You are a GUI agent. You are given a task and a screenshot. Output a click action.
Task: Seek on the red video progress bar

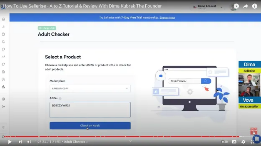[121, 137]
